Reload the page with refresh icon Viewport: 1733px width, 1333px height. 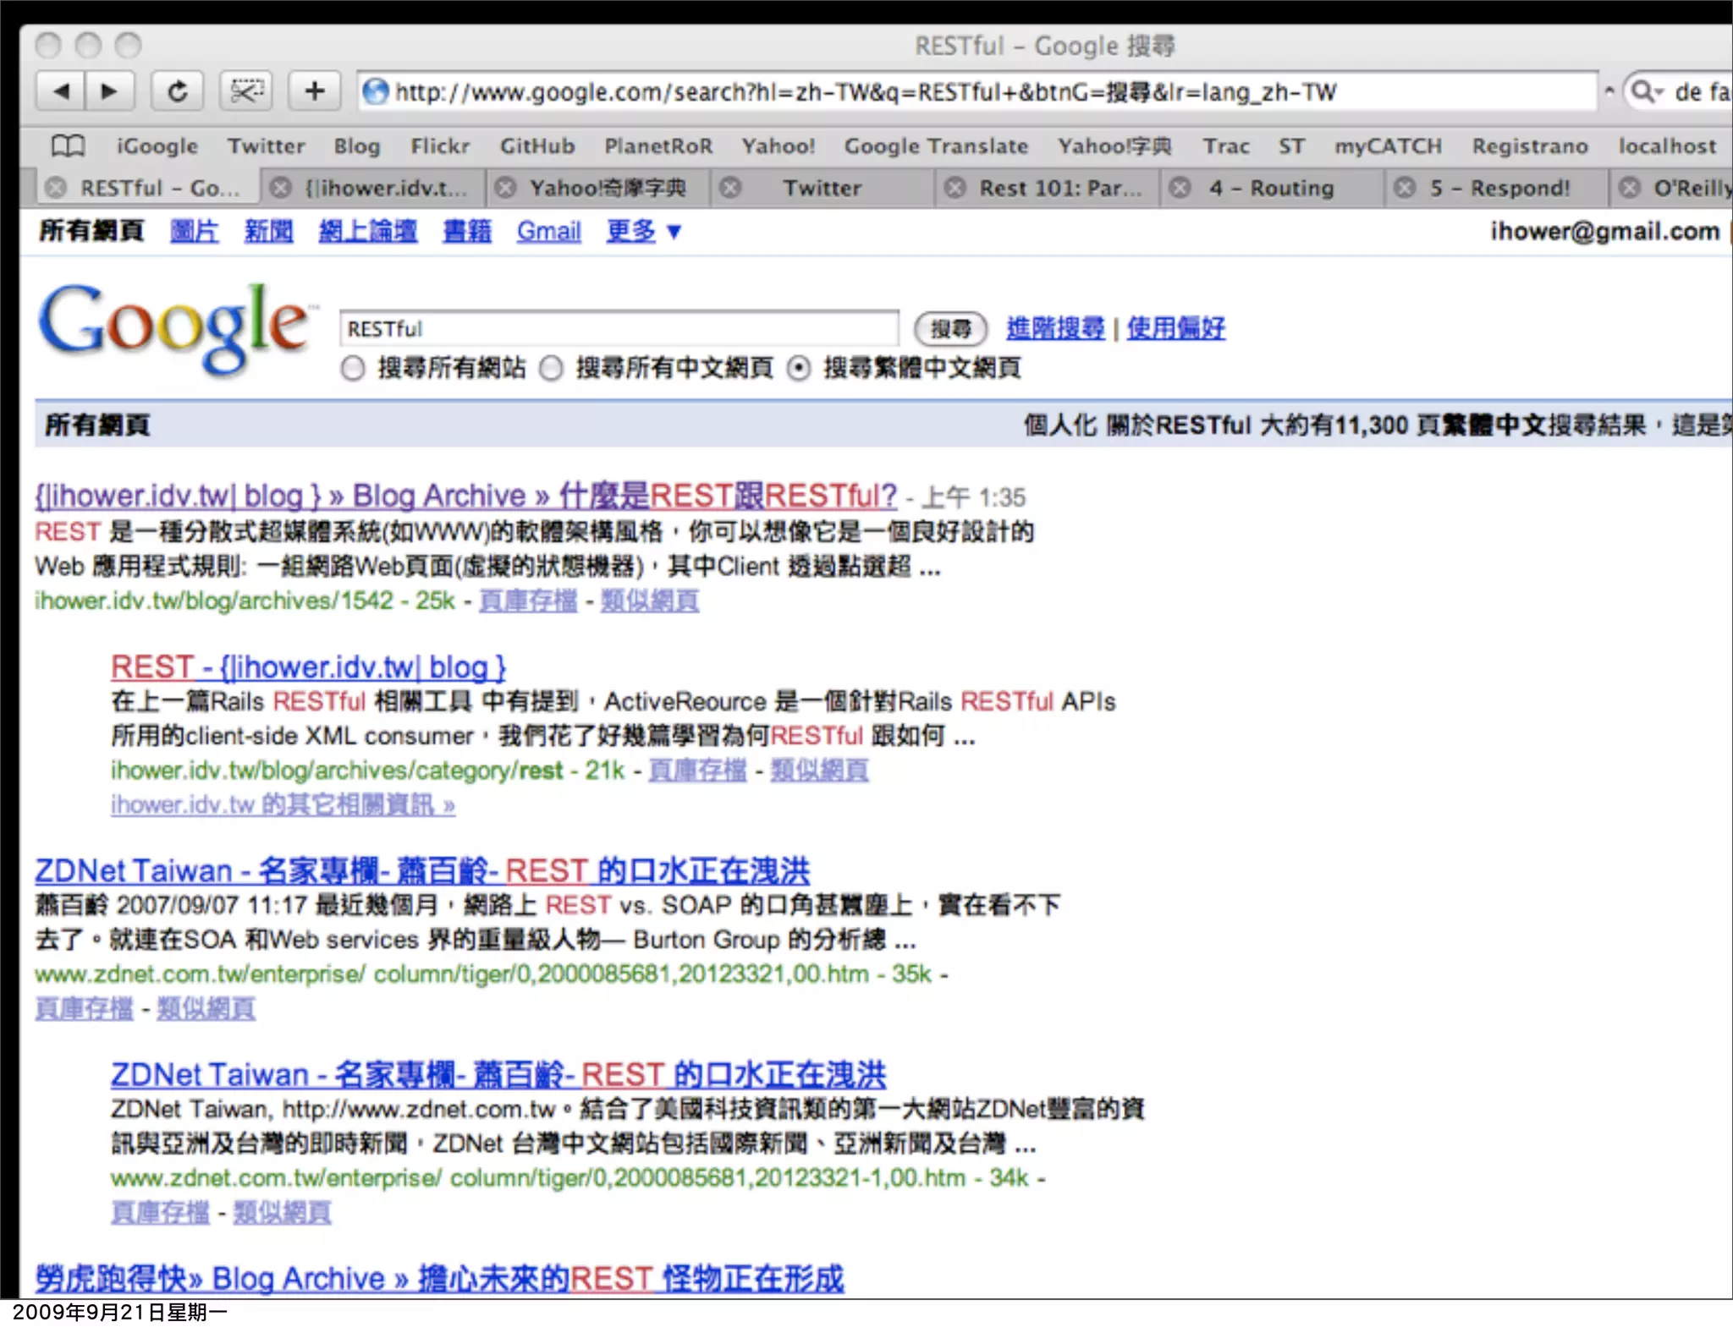177,91
